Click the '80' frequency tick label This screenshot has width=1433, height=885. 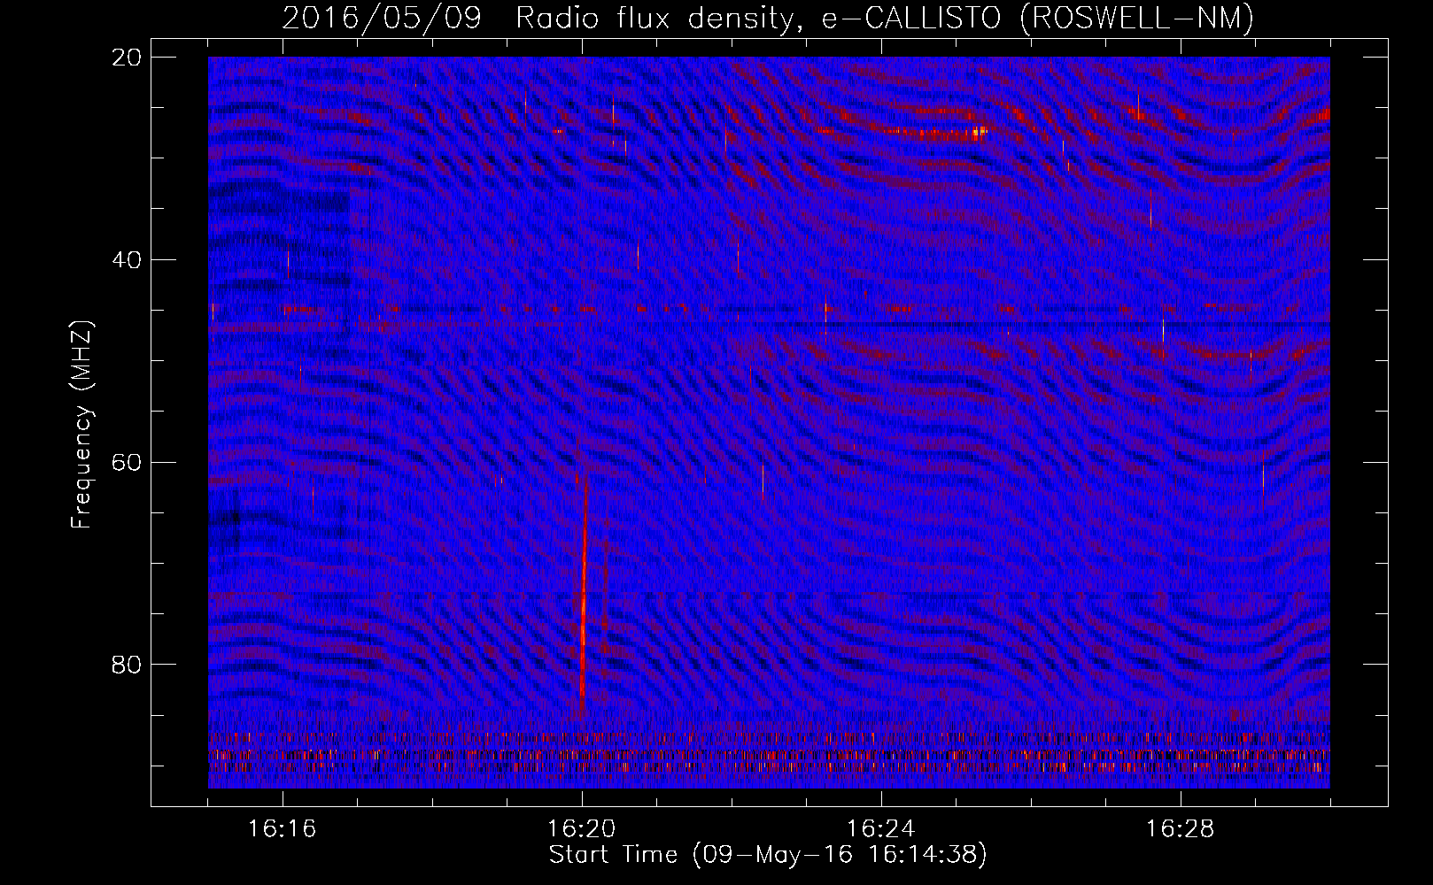coord(127,664)
